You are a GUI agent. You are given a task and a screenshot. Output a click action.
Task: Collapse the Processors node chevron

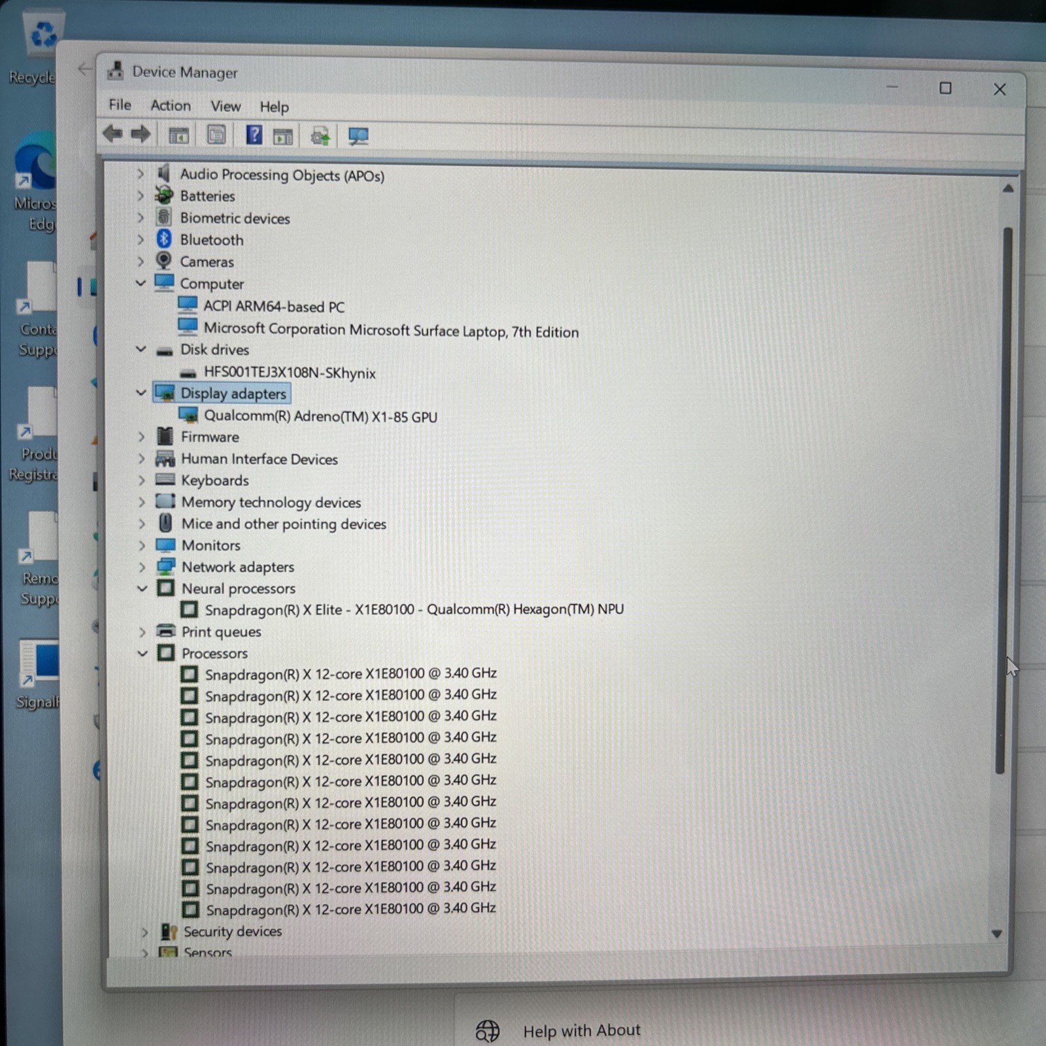pos(143,653)
